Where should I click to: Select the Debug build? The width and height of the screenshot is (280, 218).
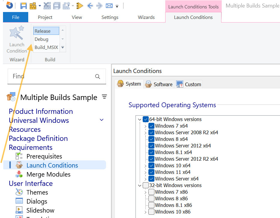click(x=46, y=39)
